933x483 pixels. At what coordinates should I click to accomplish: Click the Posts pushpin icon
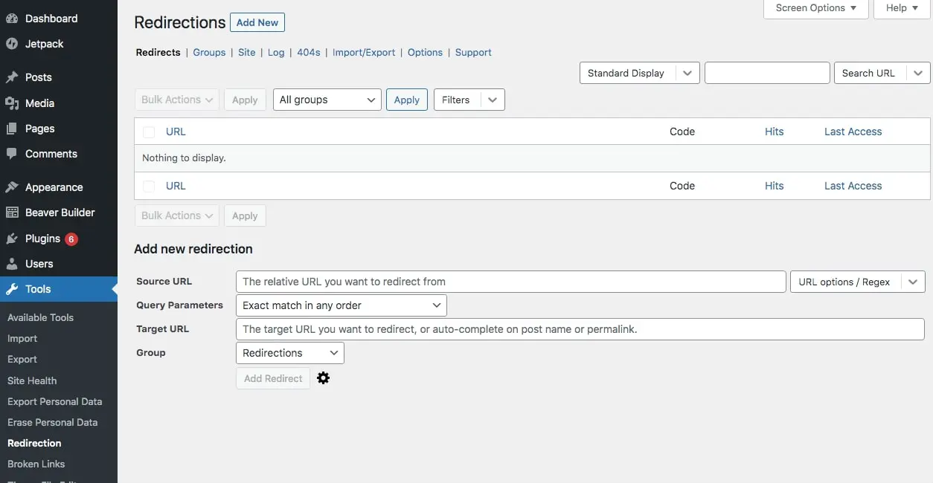12,77
